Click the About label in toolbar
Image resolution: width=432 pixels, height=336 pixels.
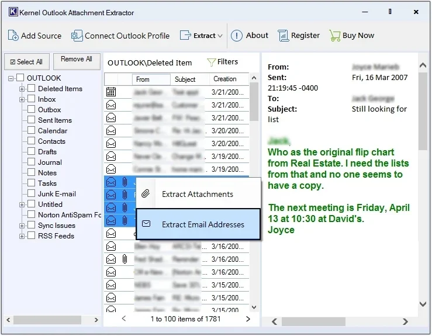coord(257,35)
